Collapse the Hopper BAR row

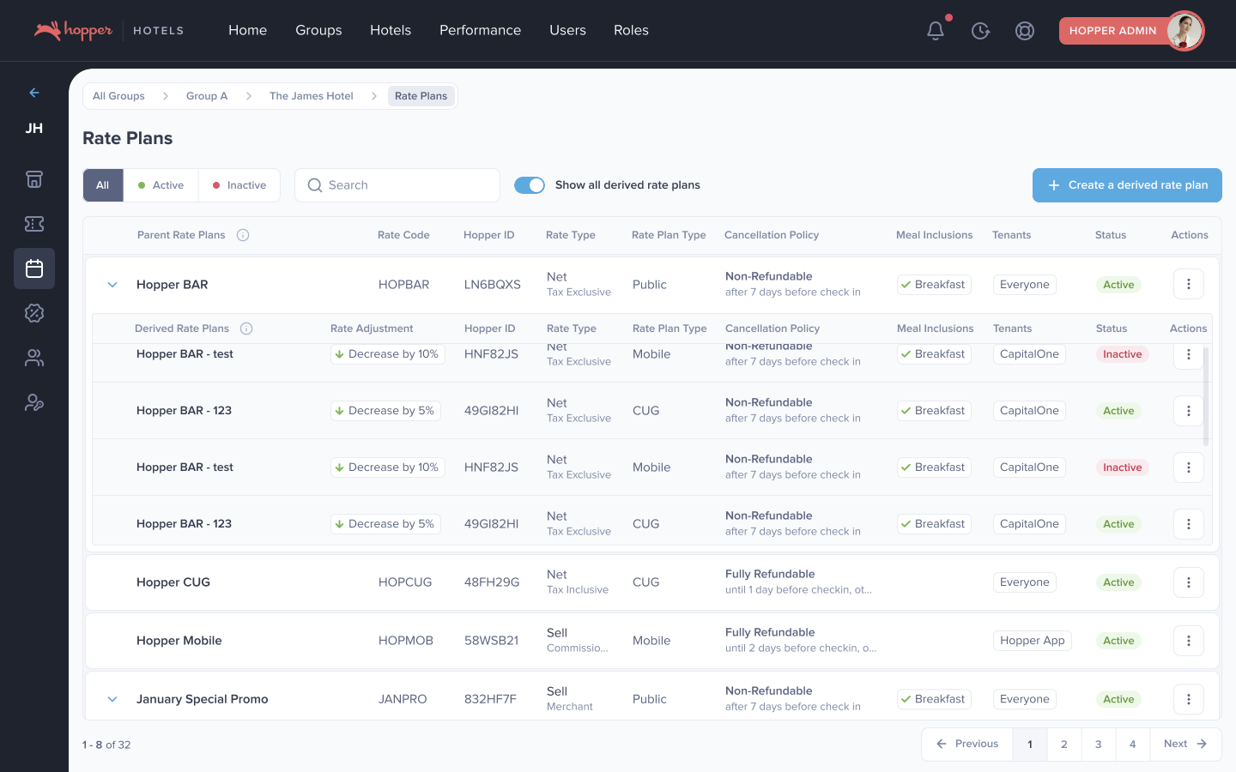point(112,285)
